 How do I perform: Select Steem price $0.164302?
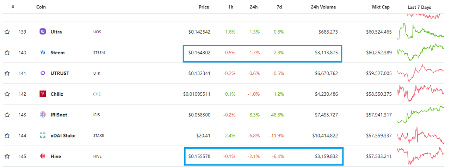[199, 53]
